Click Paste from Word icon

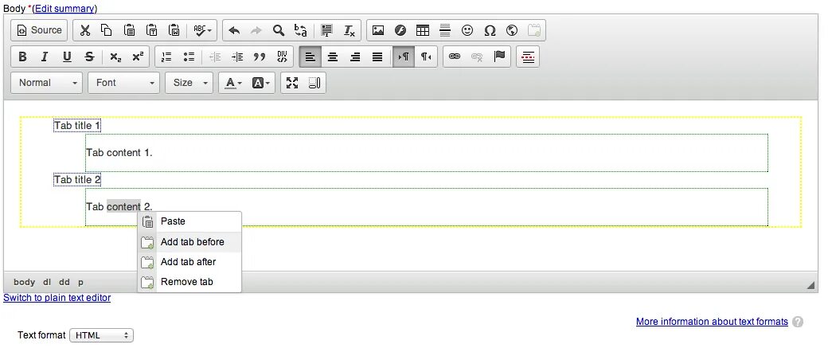pyautogui.click(x=174, y=30)
